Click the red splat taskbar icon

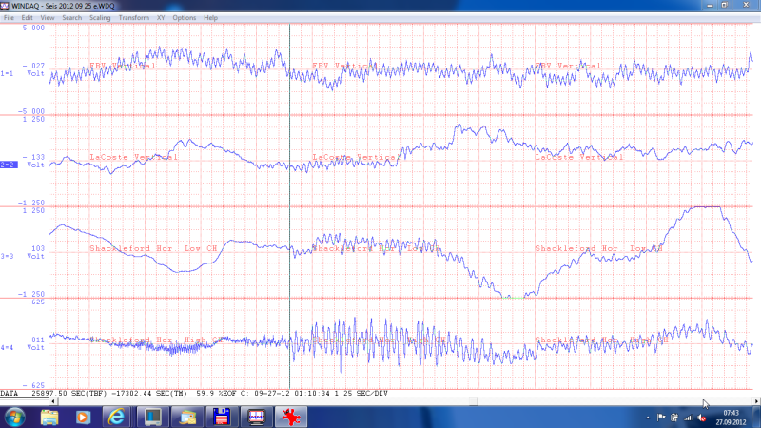click(x=291, y=418)
